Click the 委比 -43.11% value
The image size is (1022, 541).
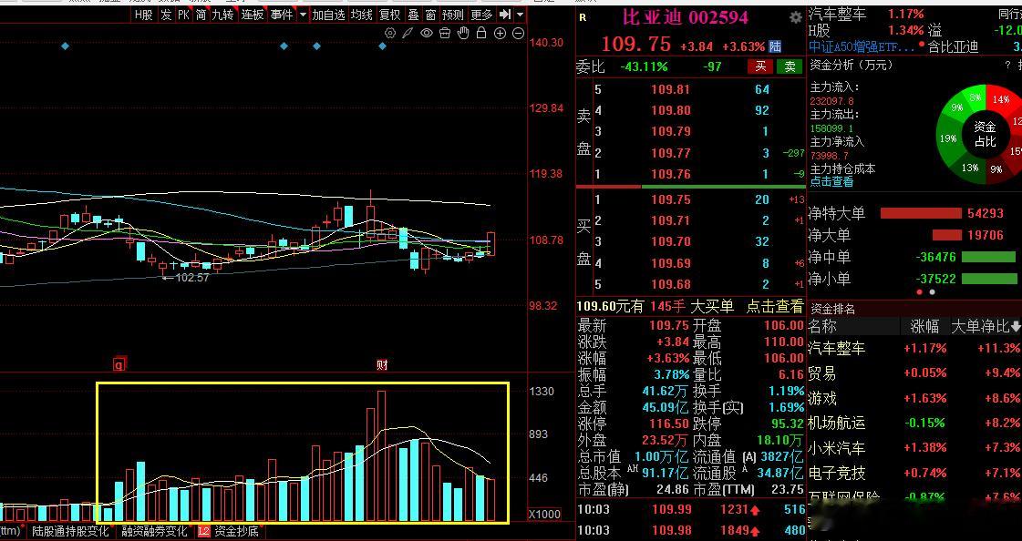point(644,66)
